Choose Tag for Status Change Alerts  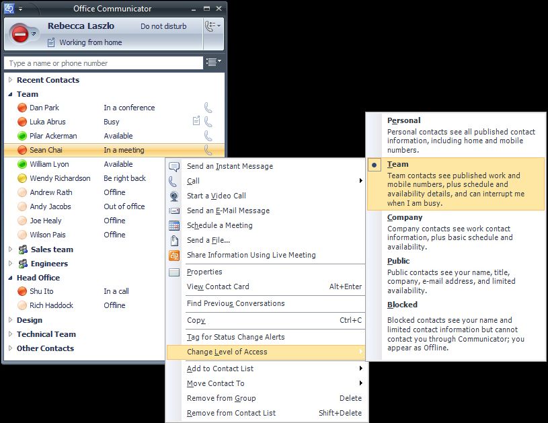pyautogui.click(x=235, y=337)
